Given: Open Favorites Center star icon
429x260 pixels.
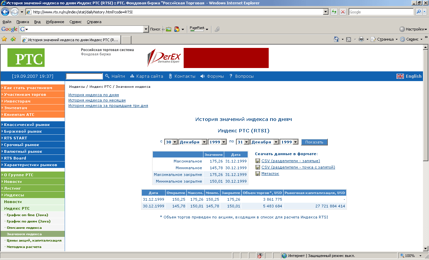Looking at the screenshot, I should pos(4,39).
